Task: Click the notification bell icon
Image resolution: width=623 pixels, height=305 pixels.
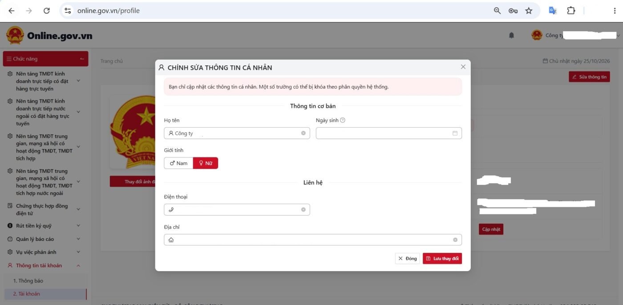Action: [511, 36]
